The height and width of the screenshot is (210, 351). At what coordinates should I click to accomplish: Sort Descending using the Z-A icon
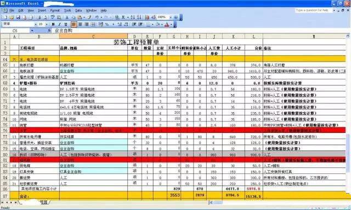click(139, 17)
